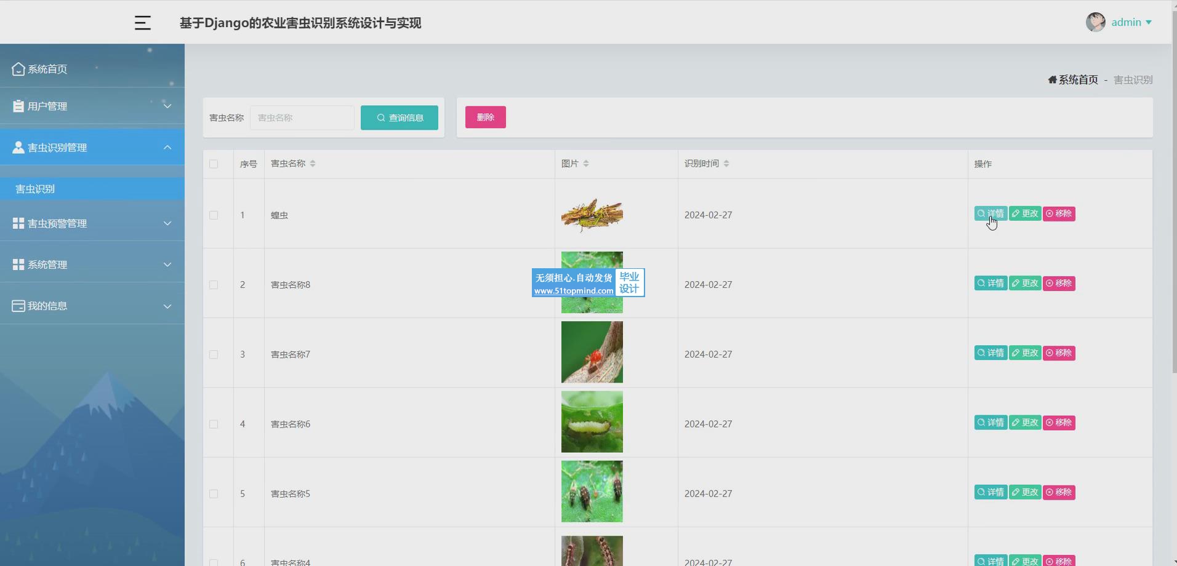Screen dimensions: 1177x566
Task: Open 详情 for 害虫名称5 row
Action: click(x=990, y=492)
